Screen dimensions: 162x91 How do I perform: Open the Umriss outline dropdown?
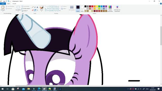[64, 6]
